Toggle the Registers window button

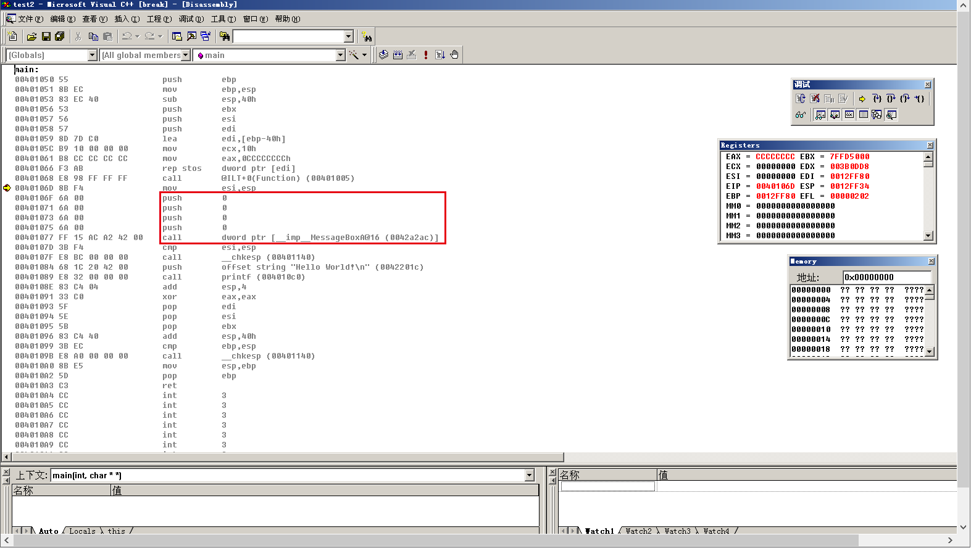tap(849, 115)
